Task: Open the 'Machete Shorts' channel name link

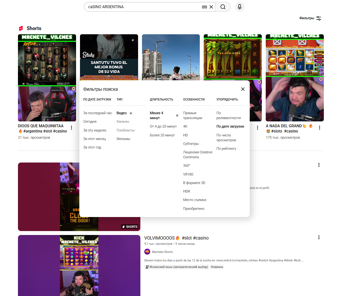Action: [162, 252]
